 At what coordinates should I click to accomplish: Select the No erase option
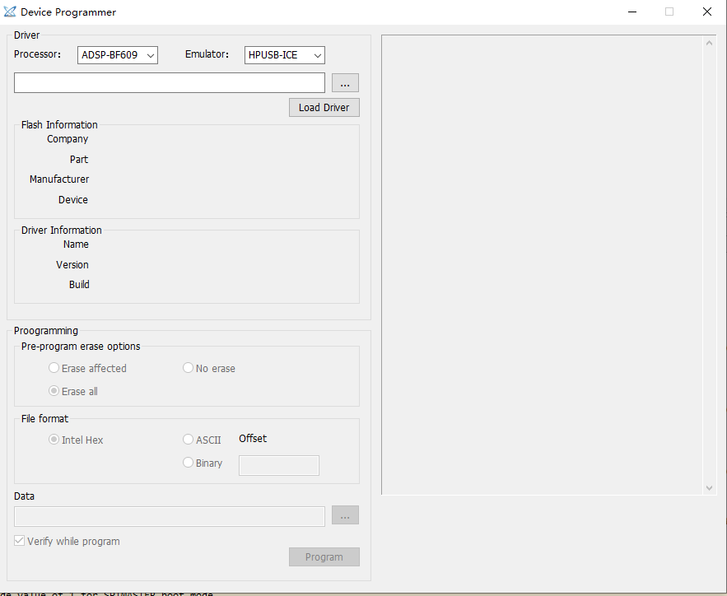[188, 368]
